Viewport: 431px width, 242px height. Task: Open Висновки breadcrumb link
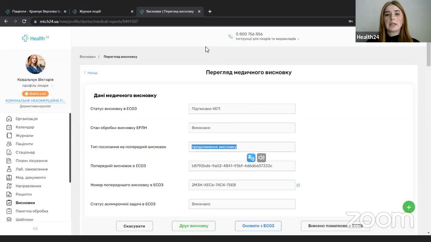click(x=88, y=57)
